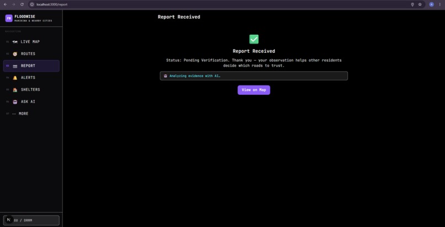Open Live Map navigation item
This screenshot has height=227, width=445.
click(31, 42)
